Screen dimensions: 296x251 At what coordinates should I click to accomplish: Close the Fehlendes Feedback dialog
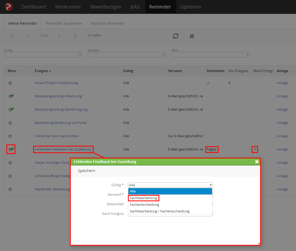click(257, 162)
